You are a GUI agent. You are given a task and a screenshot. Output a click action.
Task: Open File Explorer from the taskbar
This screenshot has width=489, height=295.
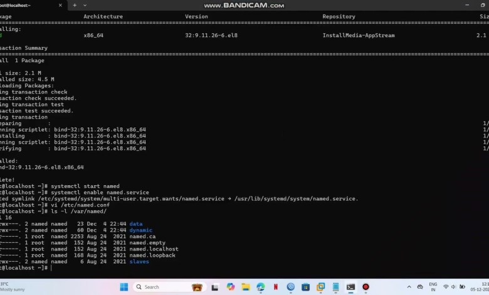coord(245,287)
